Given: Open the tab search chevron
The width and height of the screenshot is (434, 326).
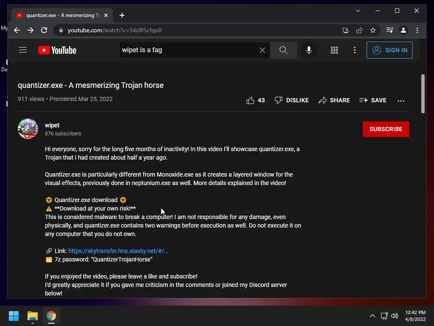Looking at the screenshot, I should tap(358, 11).
